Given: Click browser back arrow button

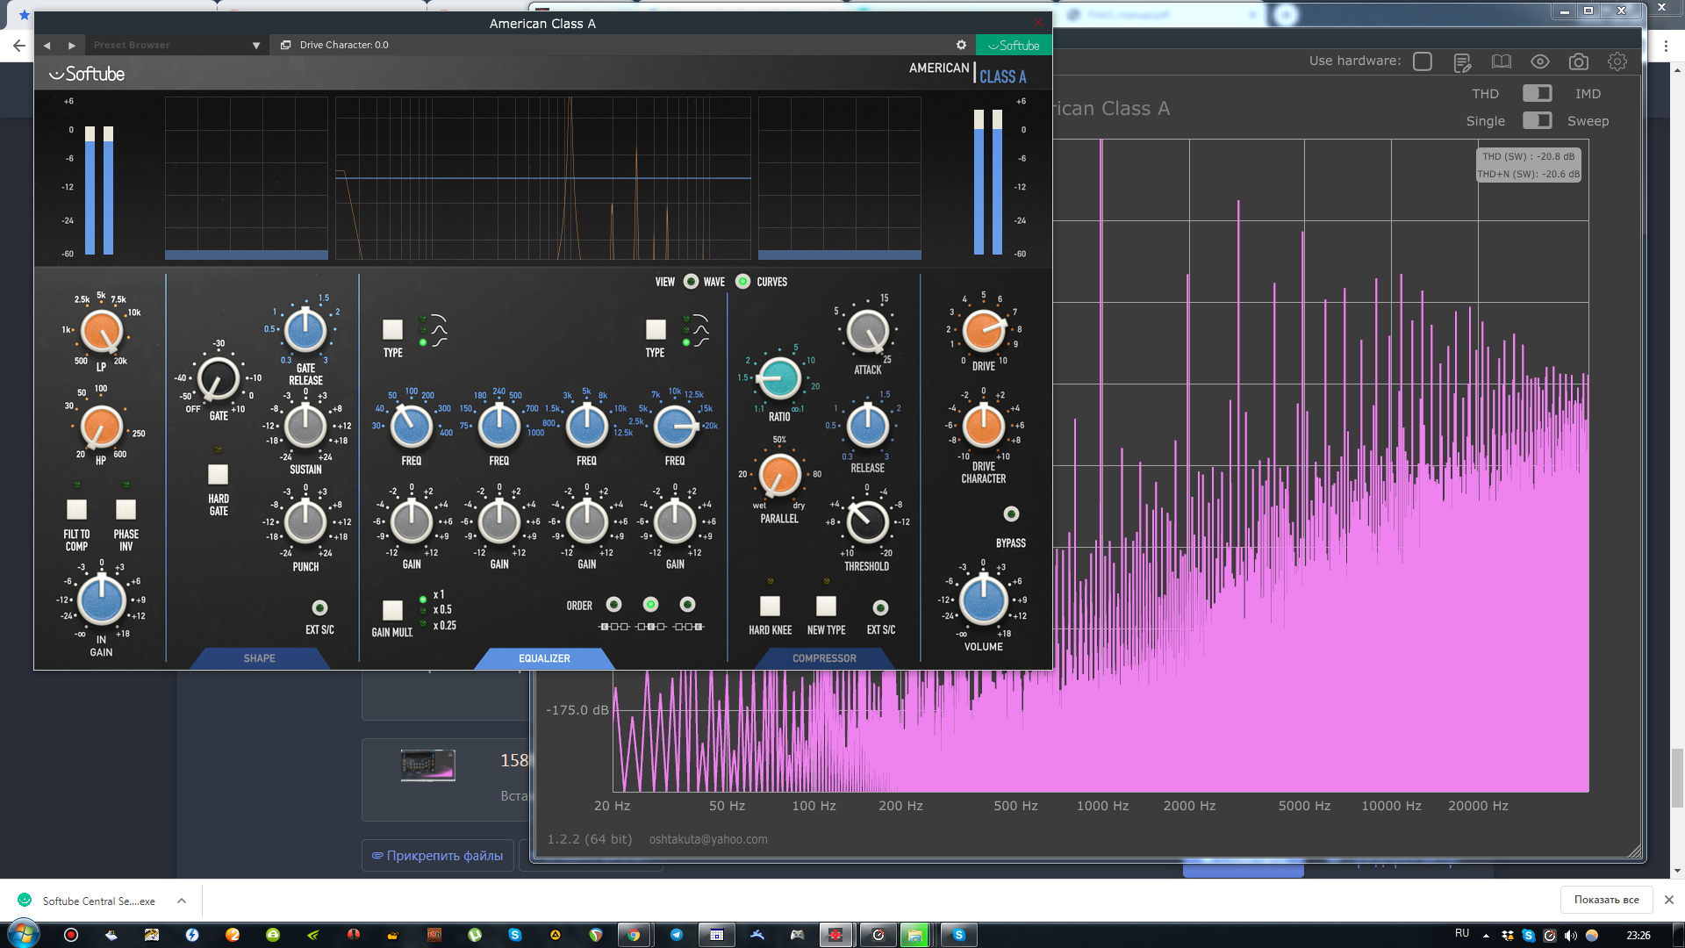Looking at the screenshot, I should 19,46.
